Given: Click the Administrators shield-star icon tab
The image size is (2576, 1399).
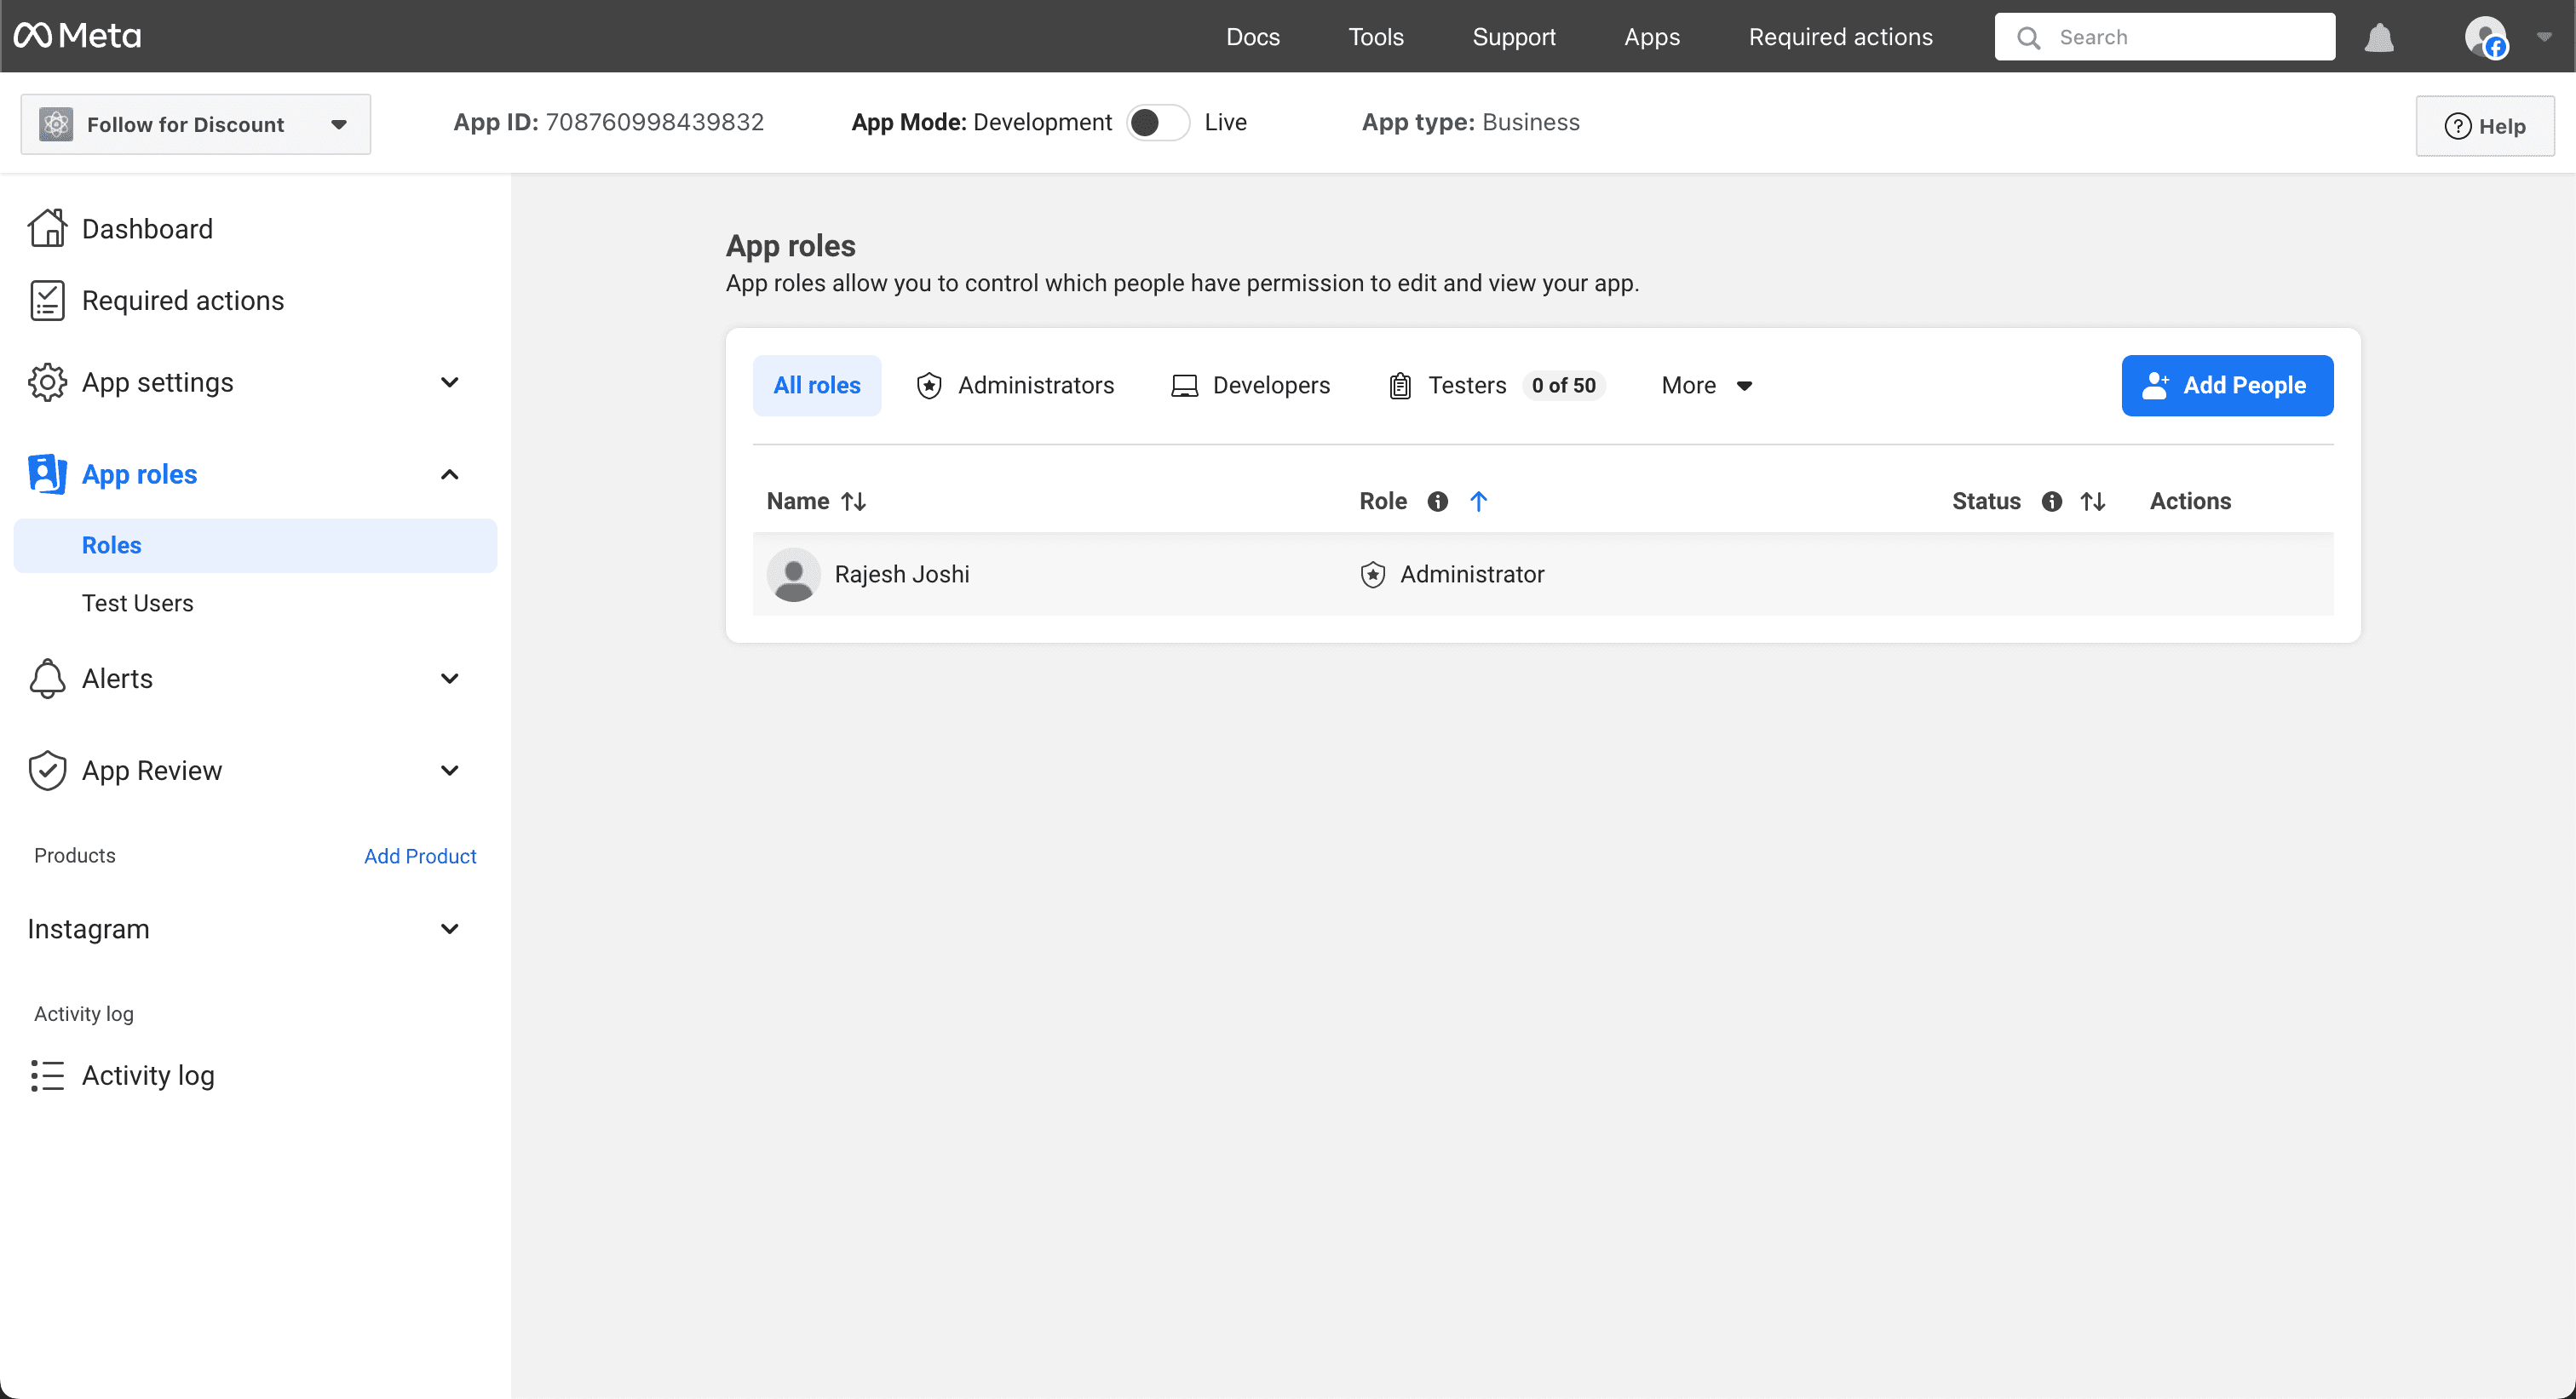Looking at the screenshot, I should 929,386.
